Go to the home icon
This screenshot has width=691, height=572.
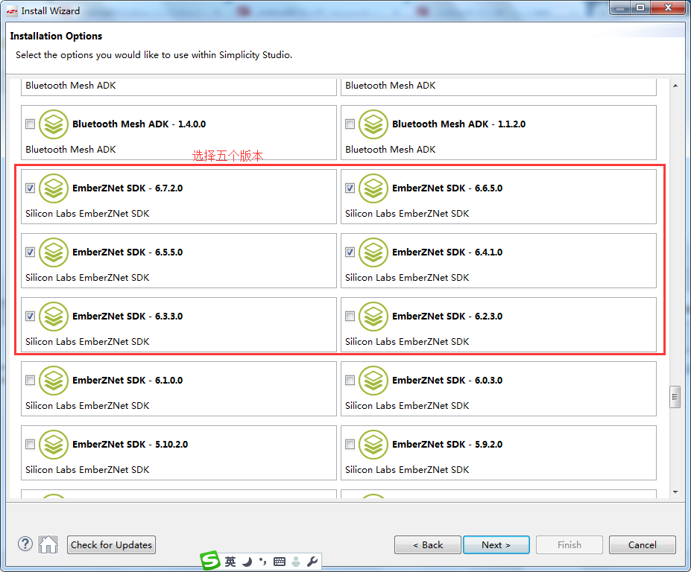pos(48,544)
